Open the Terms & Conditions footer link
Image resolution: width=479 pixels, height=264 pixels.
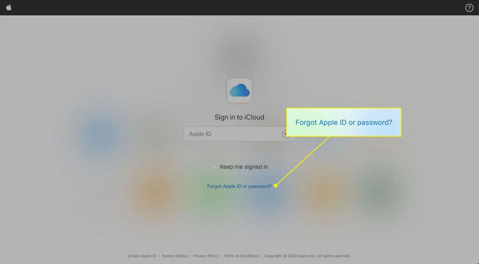point(241,256)
